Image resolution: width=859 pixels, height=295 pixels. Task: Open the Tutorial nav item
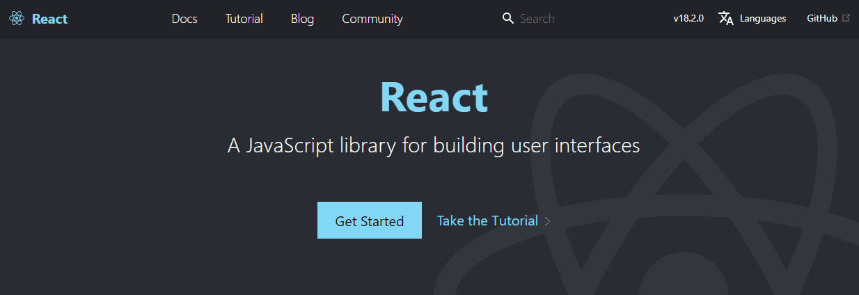(x=244, y=19)
